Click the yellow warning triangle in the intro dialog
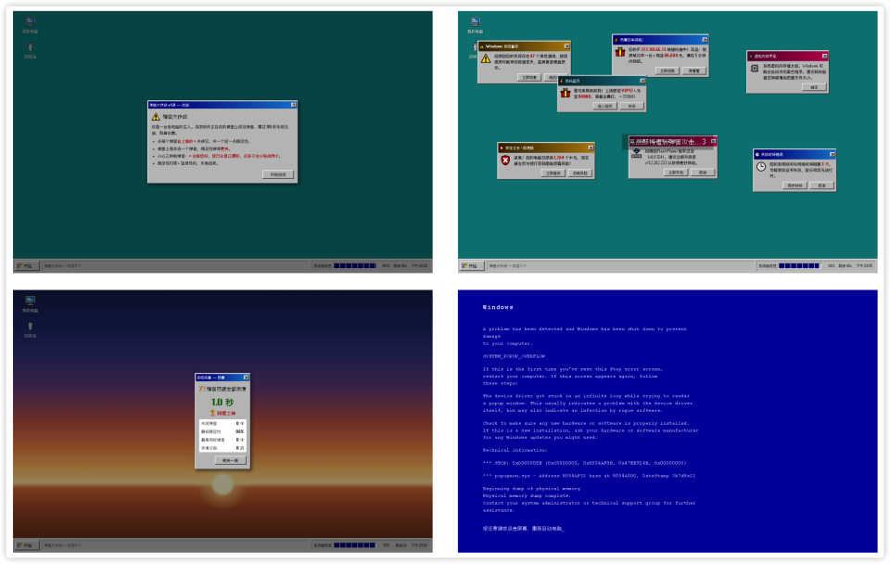Screen dimensions: 890x564 pyautogui.click(x=156, y=117)
